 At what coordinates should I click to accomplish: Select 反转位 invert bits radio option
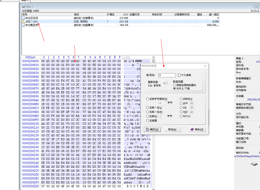click(x=181, y=99)
